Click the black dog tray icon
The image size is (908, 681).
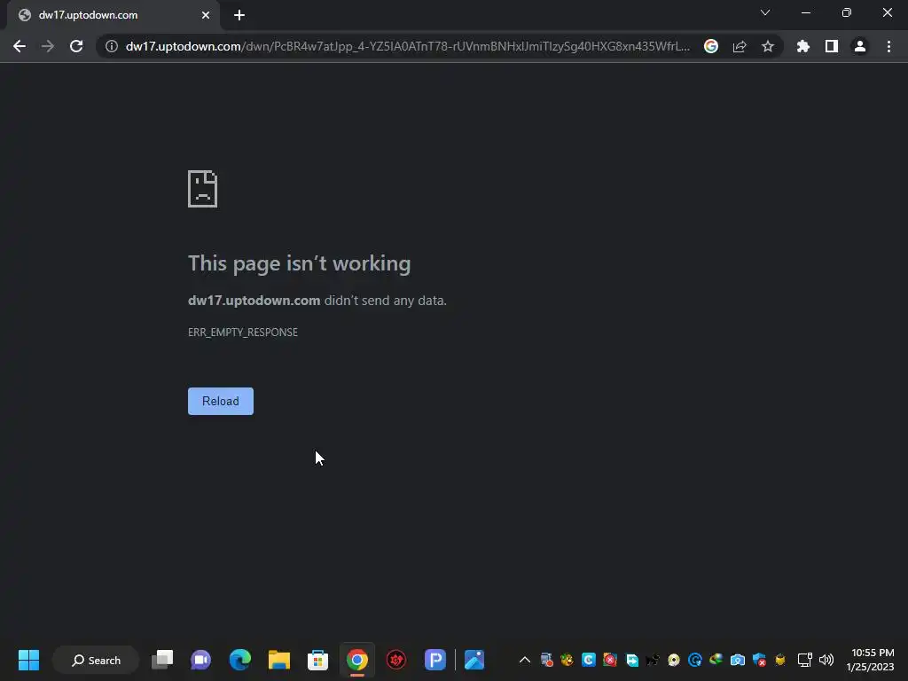tap(652, 660)
